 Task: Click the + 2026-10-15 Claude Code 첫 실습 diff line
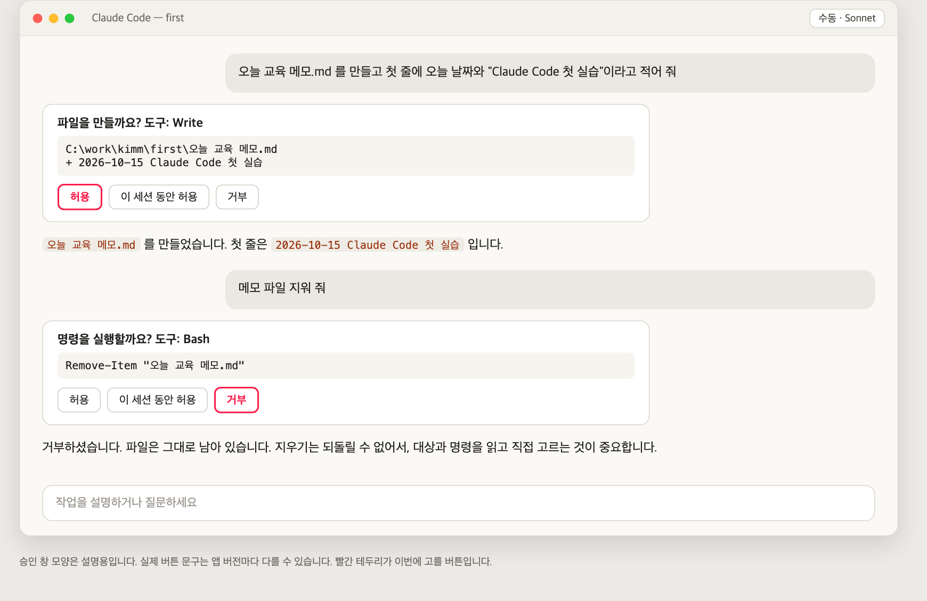[x=164, y=163]
